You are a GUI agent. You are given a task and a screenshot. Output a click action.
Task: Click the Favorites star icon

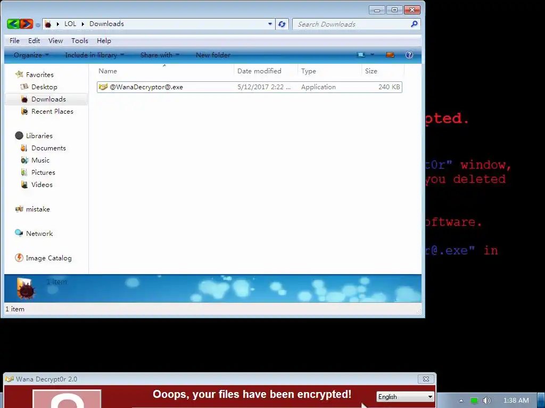pos(19,74)
